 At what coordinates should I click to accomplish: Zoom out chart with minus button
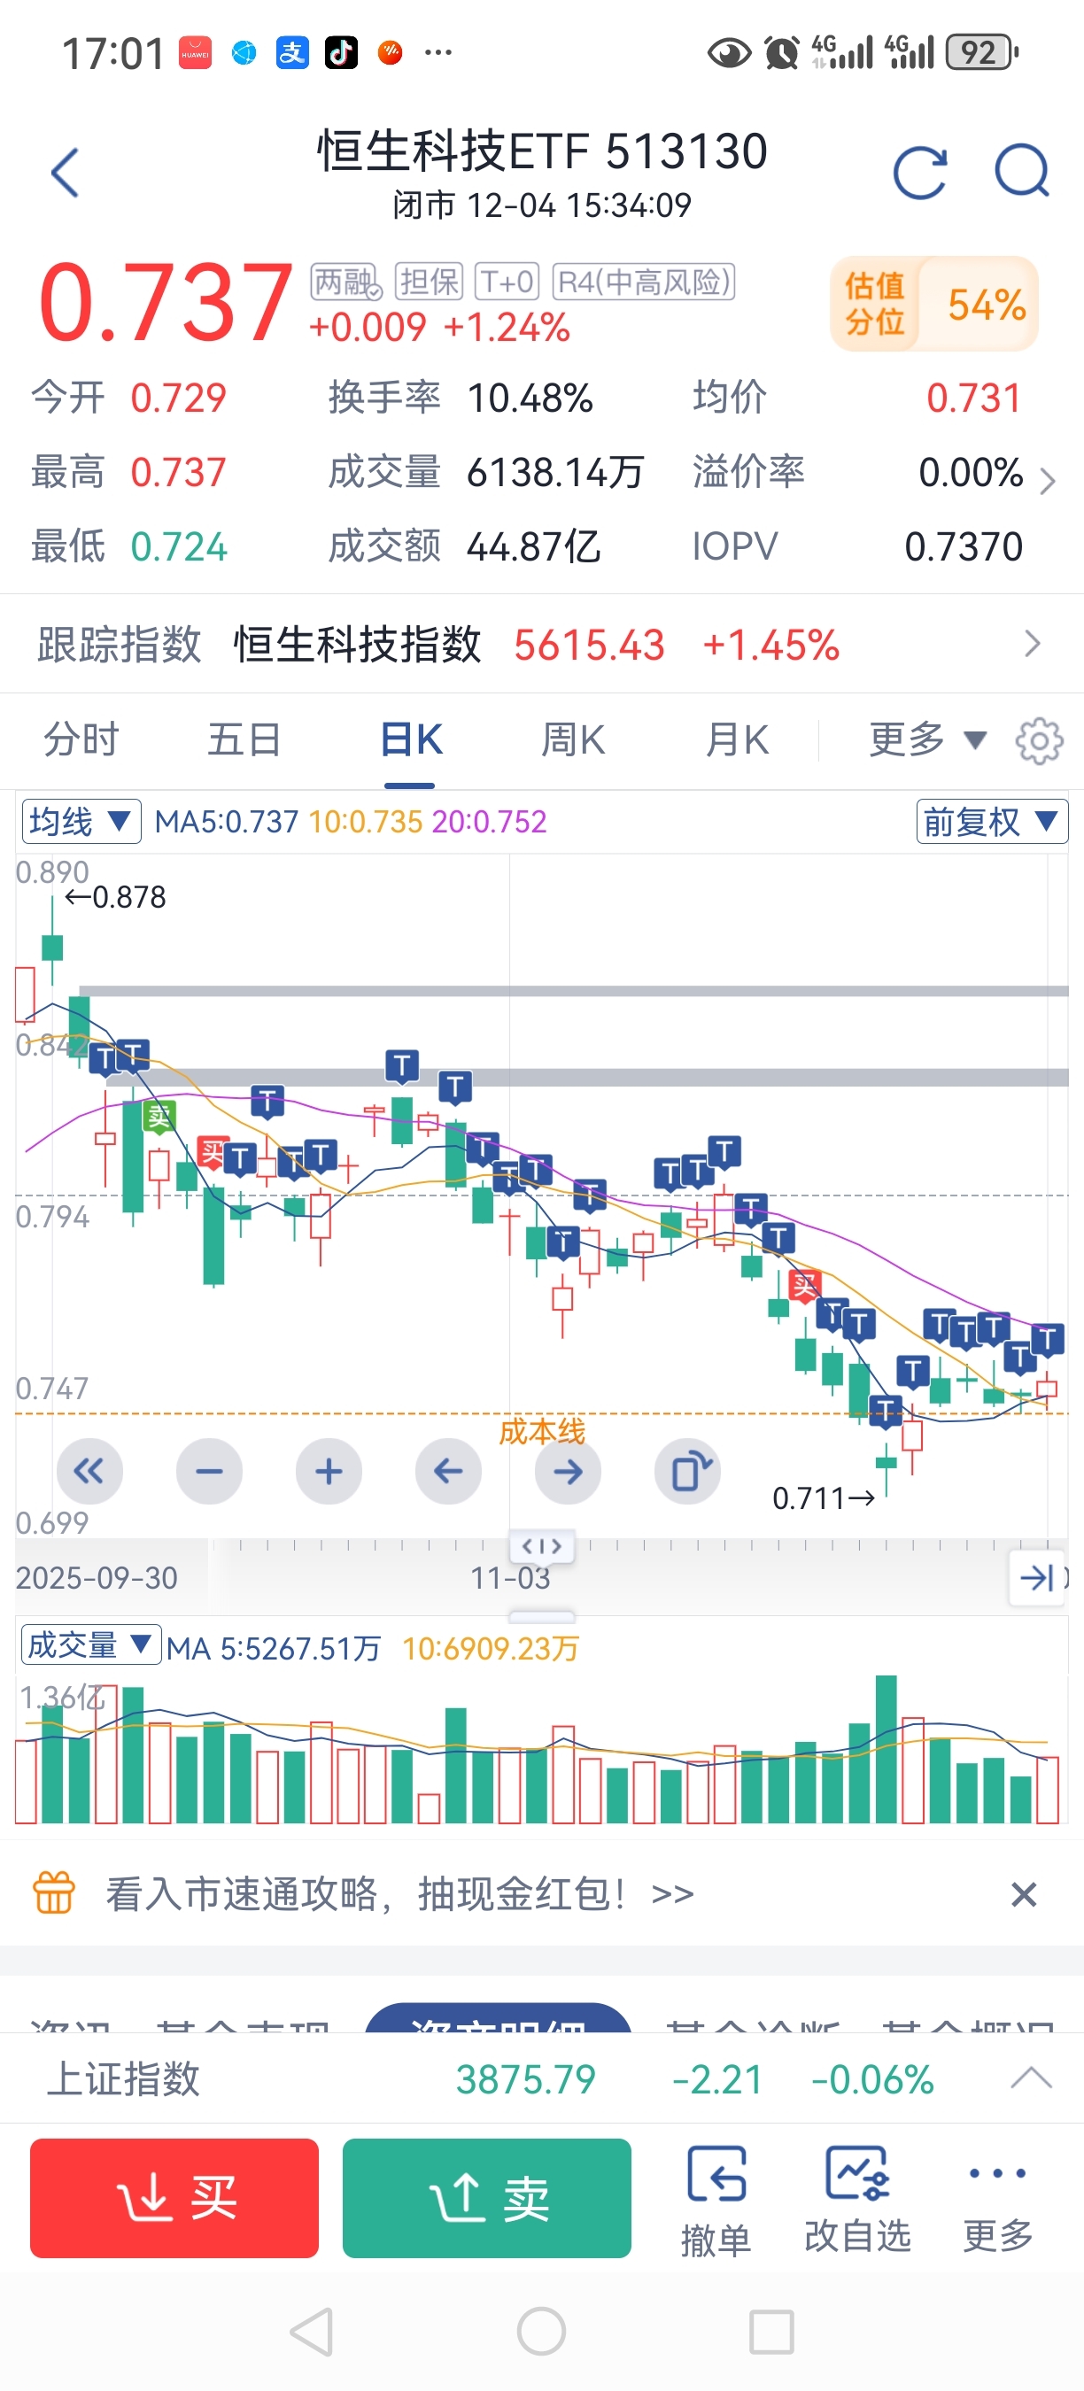(209, 1471)
